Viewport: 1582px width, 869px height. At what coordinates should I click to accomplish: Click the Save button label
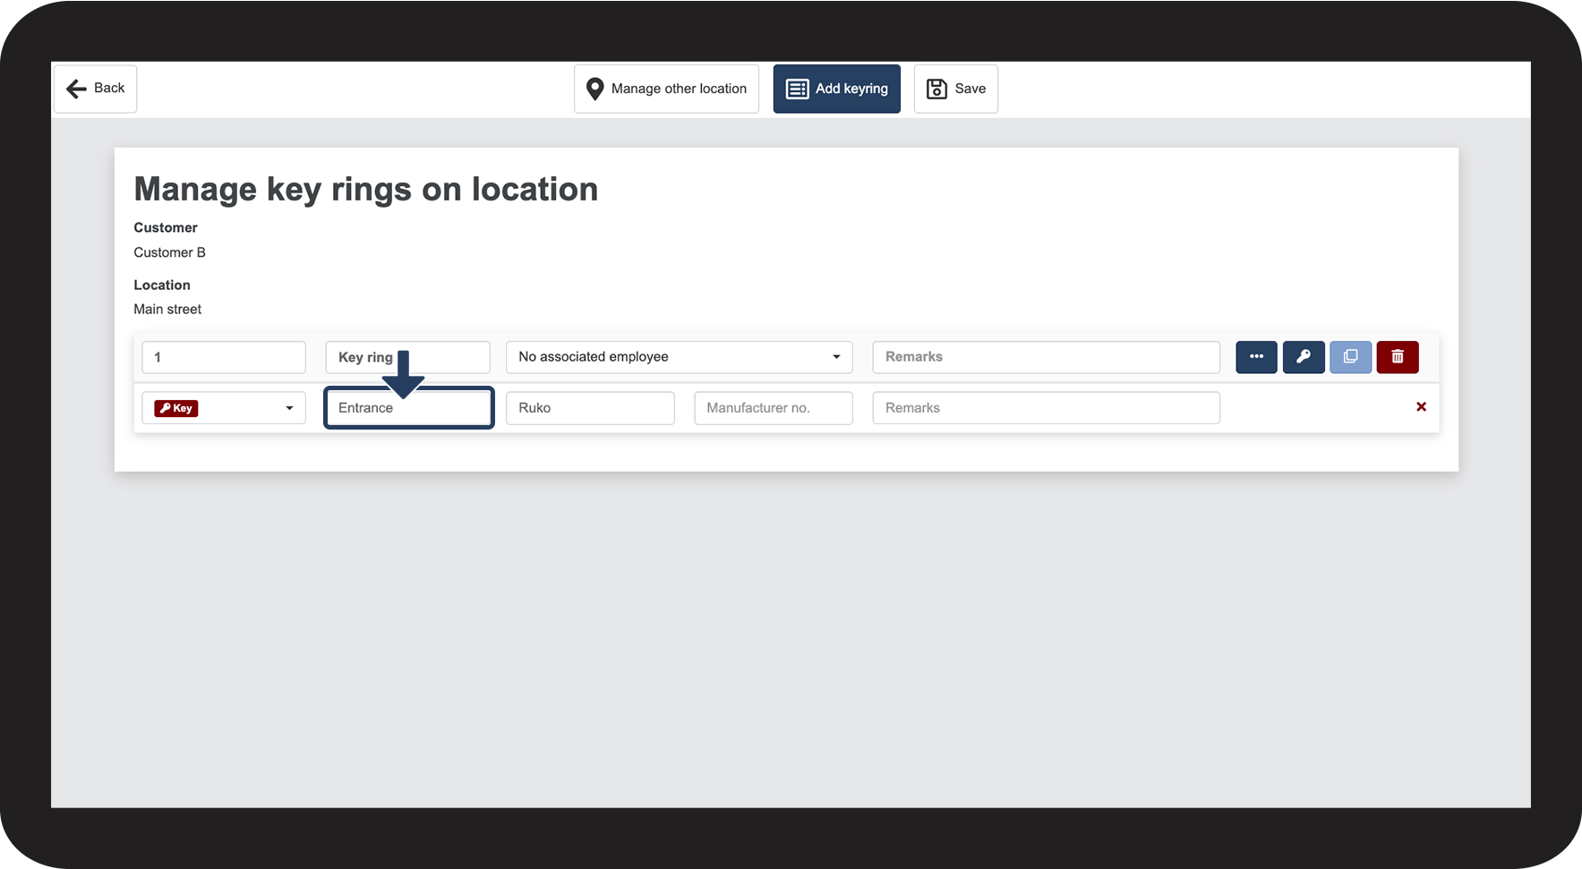click(970, 89)
